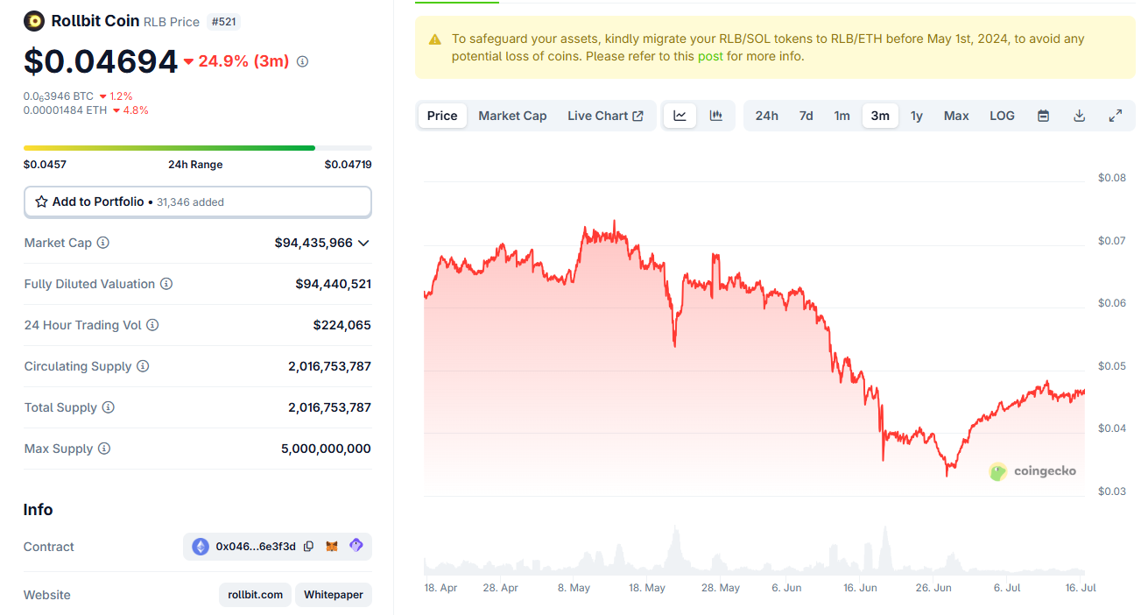Click the $0.0457 24h low value
Viewport: 1148px width, 615px height.
[45, 165]
